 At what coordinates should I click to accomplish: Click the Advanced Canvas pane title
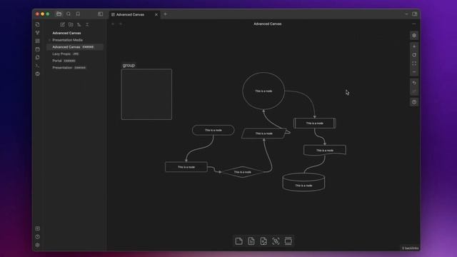(268, 24)
